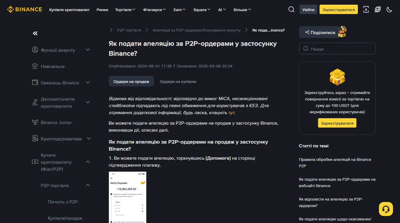
Task: Open the support chat headset button
Action: coord(386,209)
